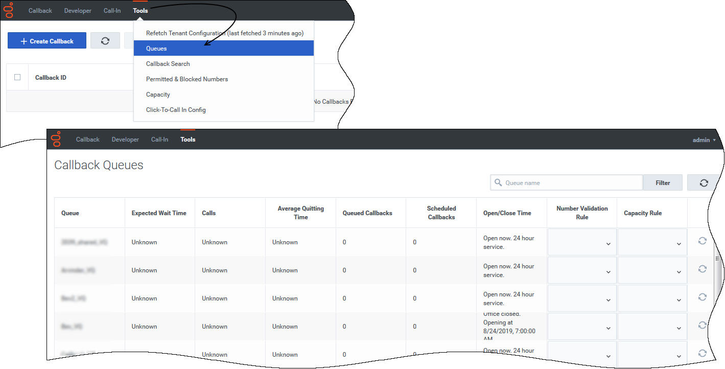Open Number Validation Rule dropdown in first row
The height and width of the screenshot is (369, 725).
click(x=582, y=242)
